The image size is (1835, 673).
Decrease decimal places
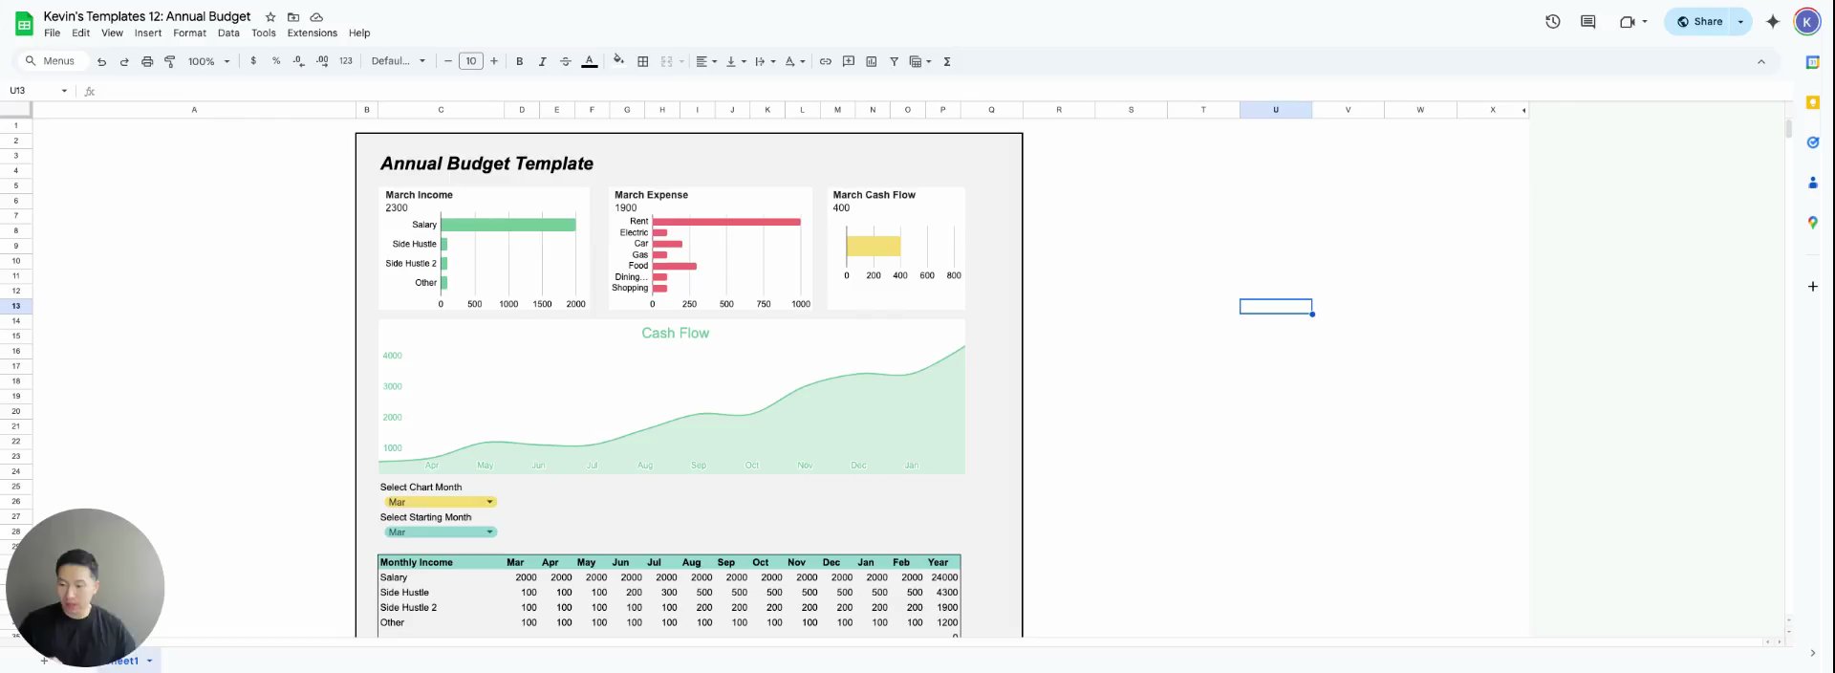(299, 61)
